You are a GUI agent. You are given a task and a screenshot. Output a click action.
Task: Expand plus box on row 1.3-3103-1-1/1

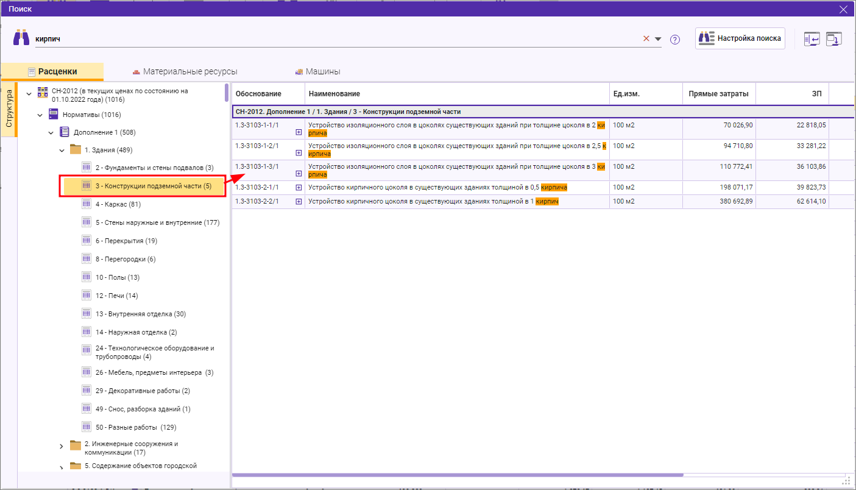tap(299, 132)
